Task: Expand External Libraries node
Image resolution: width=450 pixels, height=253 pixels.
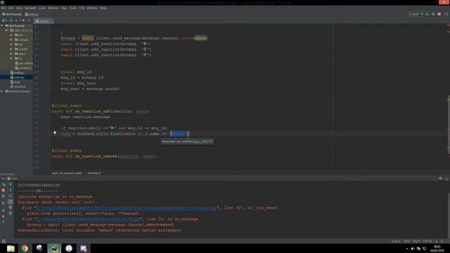Action: point(2,91)
